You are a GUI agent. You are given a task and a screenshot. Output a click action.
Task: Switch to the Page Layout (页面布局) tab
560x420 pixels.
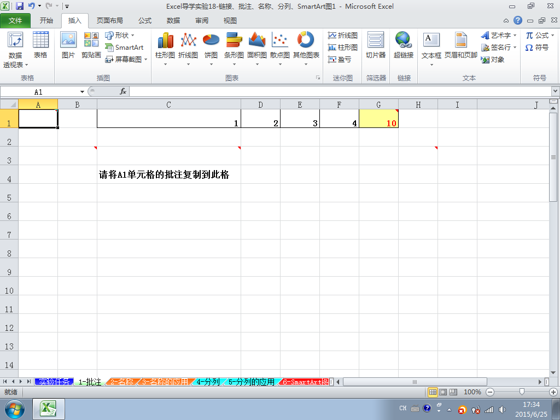pos(109,21)
